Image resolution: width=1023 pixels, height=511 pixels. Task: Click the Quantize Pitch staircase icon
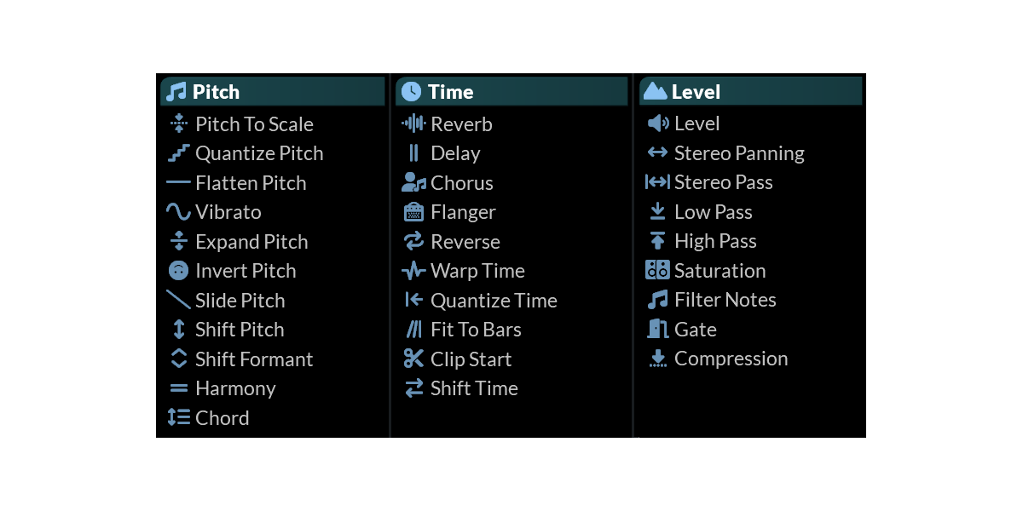point(178,153)
